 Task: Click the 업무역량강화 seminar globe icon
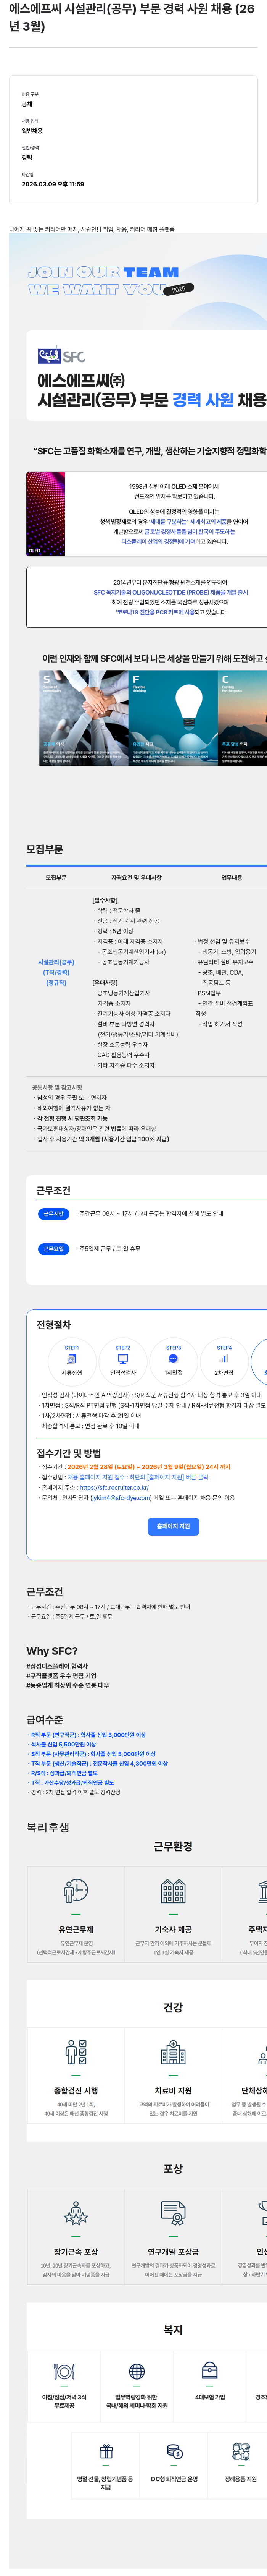click(137, 2372)
